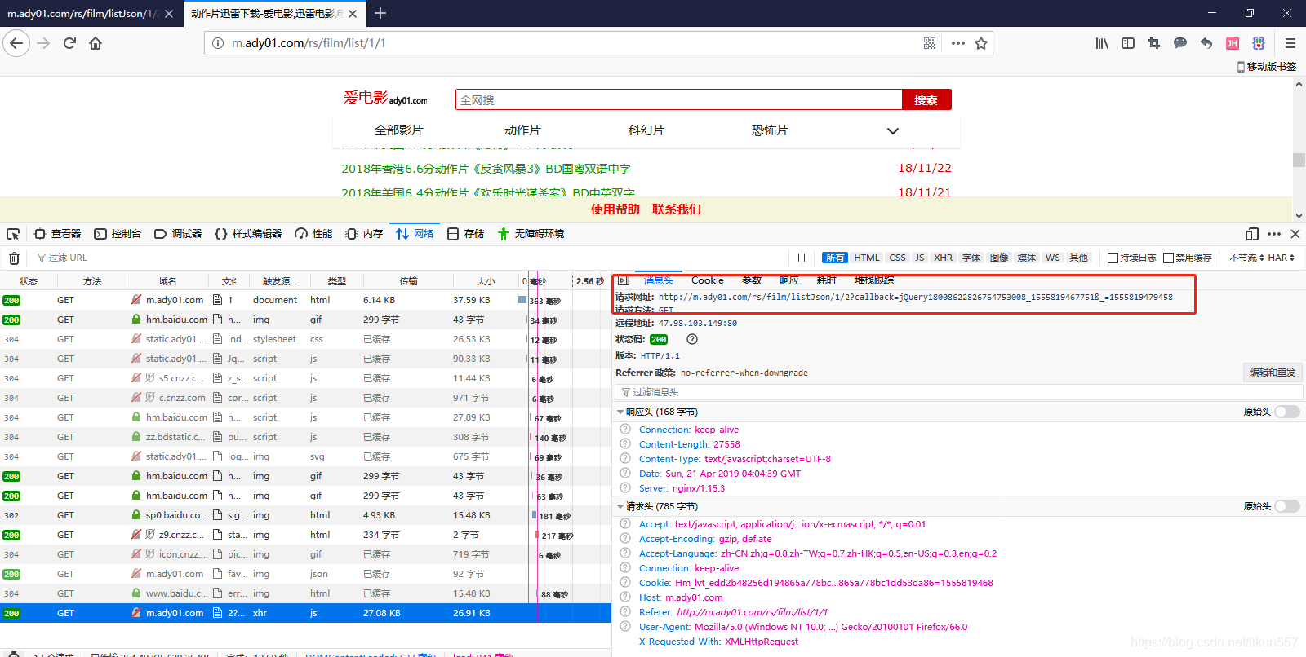This screenshot has width=1306, height=657.
Task: Pause network recording
Action: tap(802, 258)
